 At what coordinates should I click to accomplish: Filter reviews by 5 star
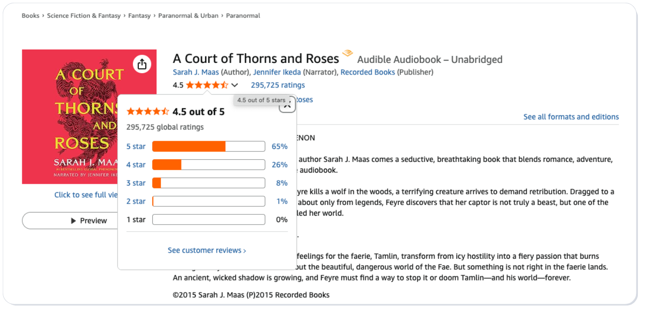click(x=136, y=147)
